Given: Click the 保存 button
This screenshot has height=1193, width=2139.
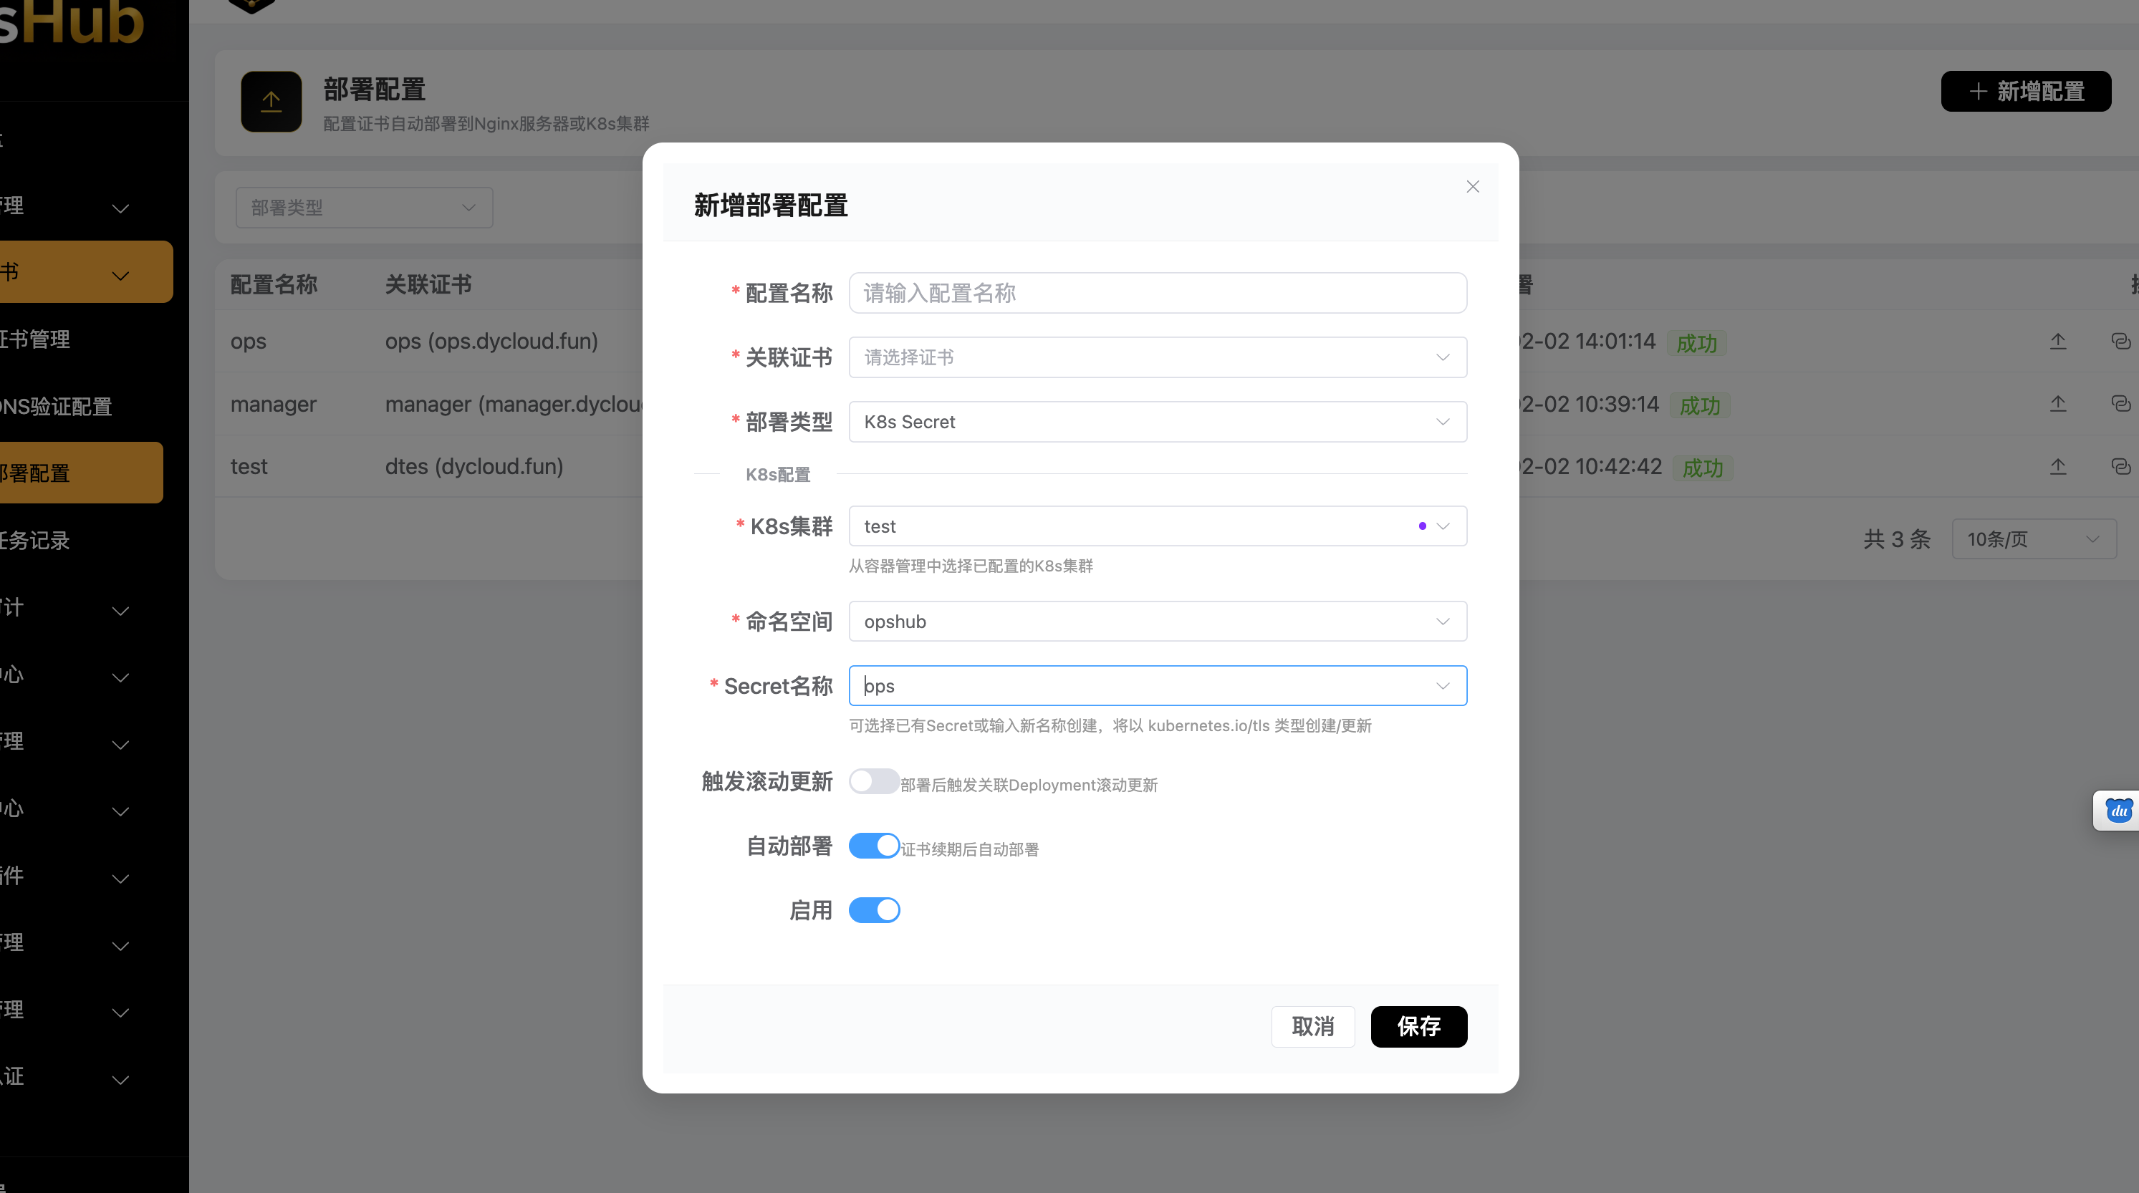Looking at the screenshot, I should (1419, 1027).
